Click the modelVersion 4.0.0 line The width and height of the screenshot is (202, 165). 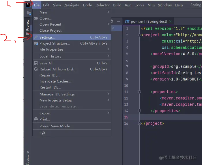tap(176, 54)
